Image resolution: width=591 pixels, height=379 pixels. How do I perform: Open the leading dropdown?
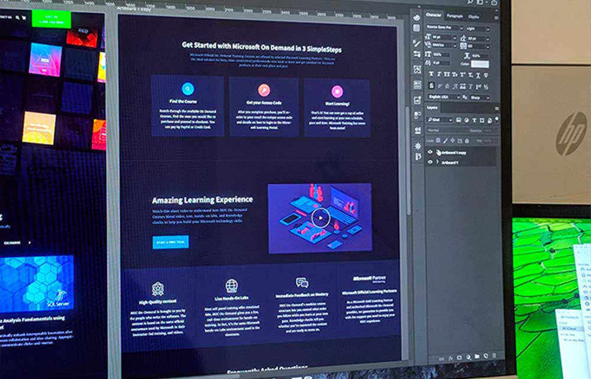pos(479,39)
